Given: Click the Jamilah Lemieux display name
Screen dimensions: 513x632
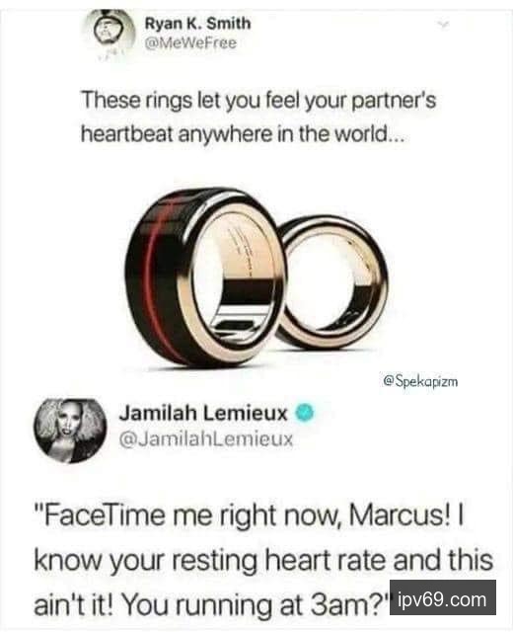Looking at the screenshot, I should [x=203, y=413].
